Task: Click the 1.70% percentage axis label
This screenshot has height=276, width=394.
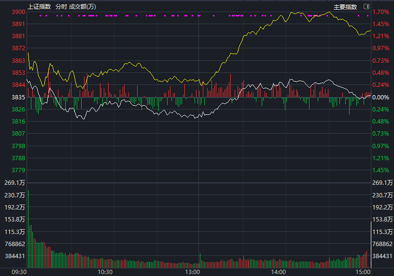Action: tap(380, 12)
